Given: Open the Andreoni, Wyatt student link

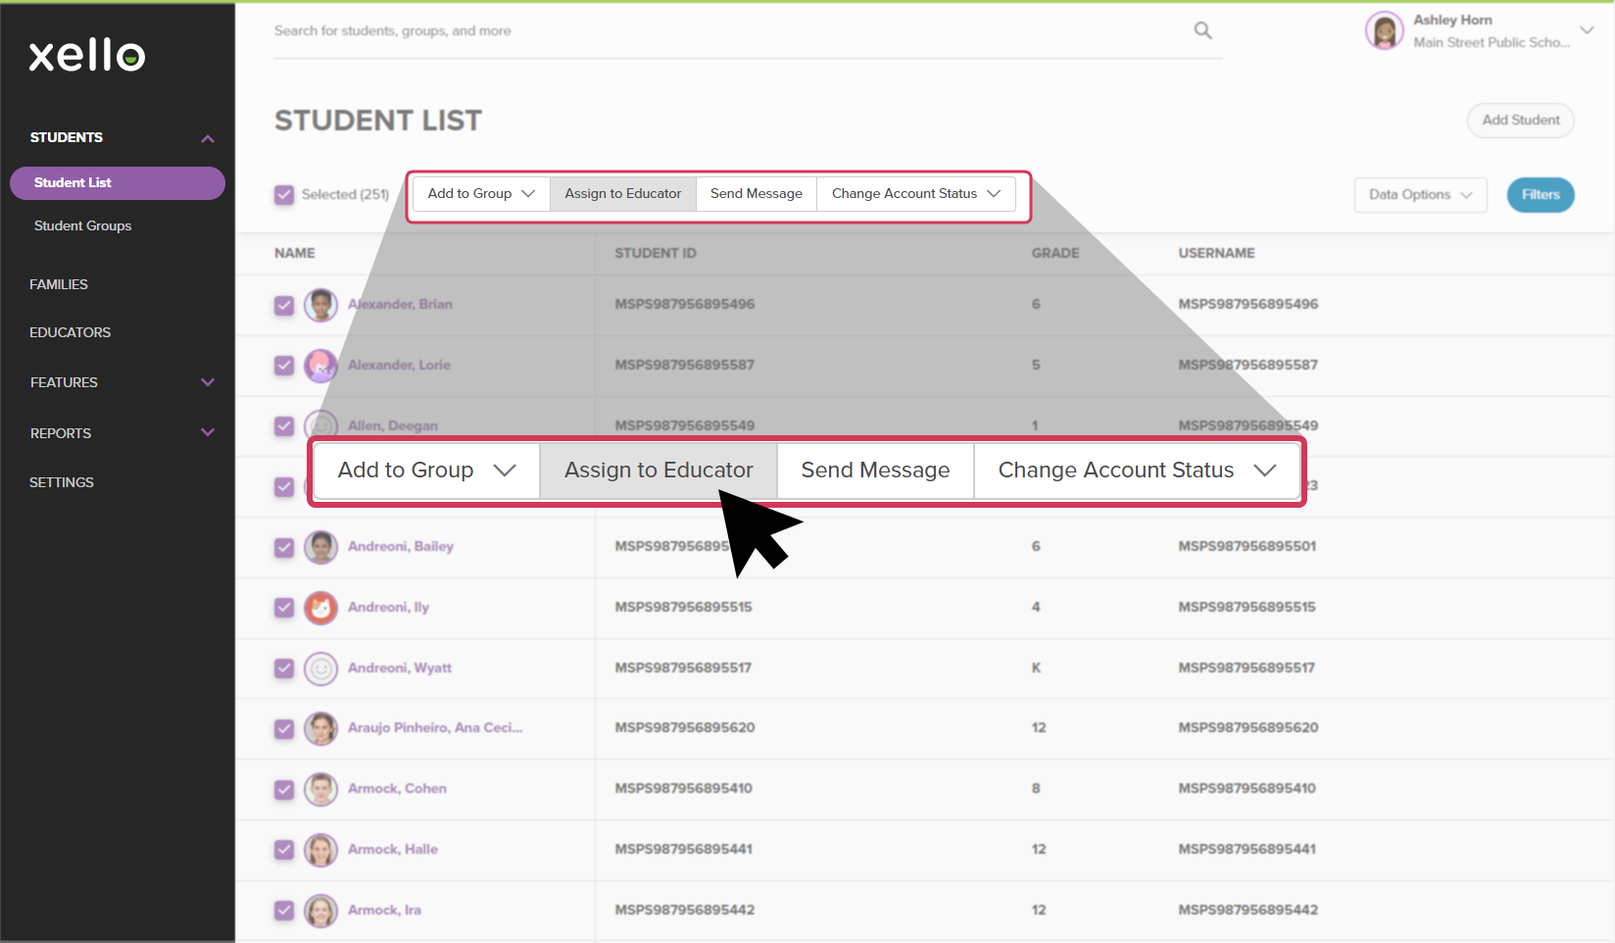Looking at the screenshot, I should [400, 669].
